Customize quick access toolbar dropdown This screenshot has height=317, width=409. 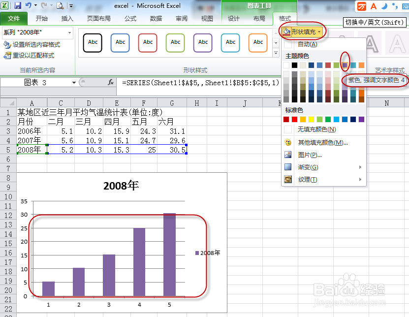pyautogui.click(x=71, y=6)
